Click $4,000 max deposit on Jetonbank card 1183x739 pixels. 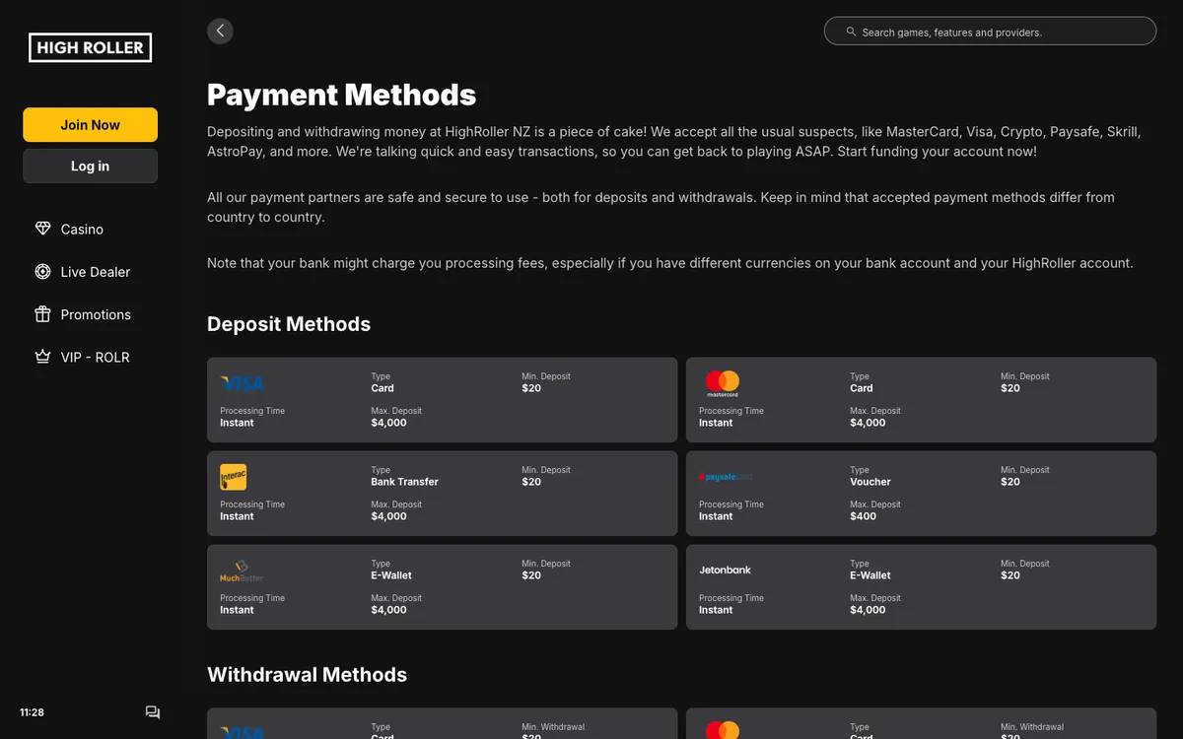tap(868, 610)
